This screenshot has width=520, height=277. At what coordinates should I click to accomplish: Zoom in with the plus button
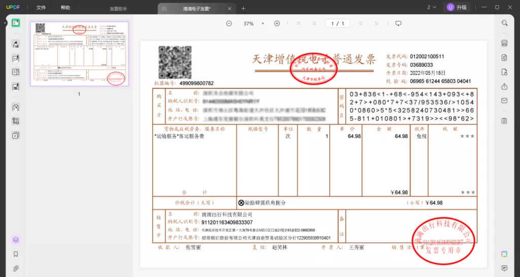click(x=277, y=23)
